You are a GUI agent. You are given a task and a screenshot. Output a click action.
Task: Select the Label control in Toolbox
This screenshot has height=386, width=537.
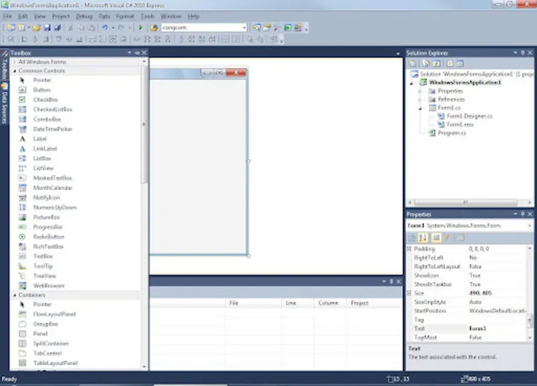click(x=40, y=139)
